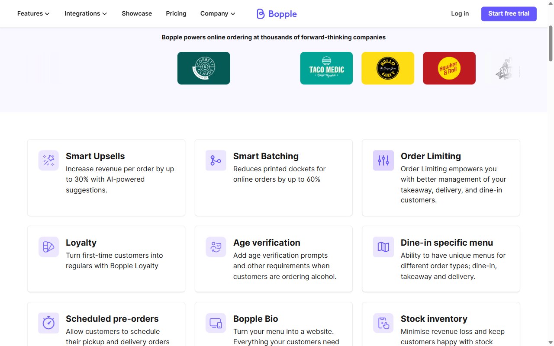Click the Taco Medic logo tile

[326, 68]
